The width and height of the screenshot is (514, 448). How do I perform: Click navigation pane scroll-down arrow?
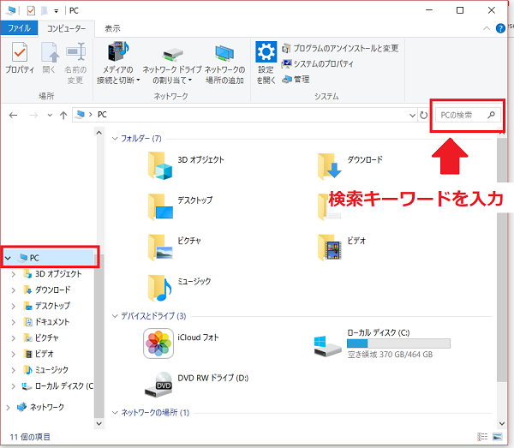(99, 423)
